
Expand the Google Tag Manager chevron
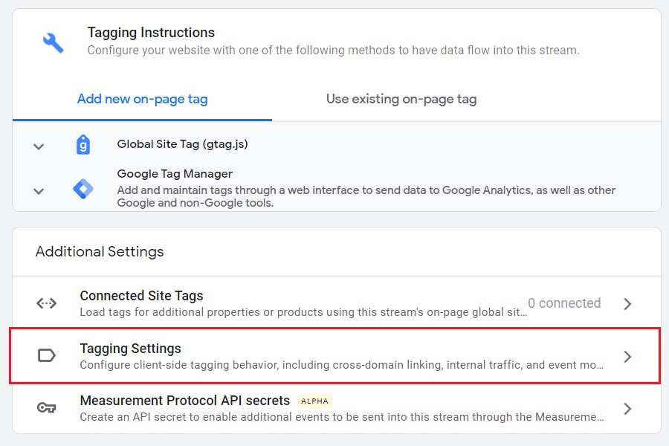tap(39, 191)
